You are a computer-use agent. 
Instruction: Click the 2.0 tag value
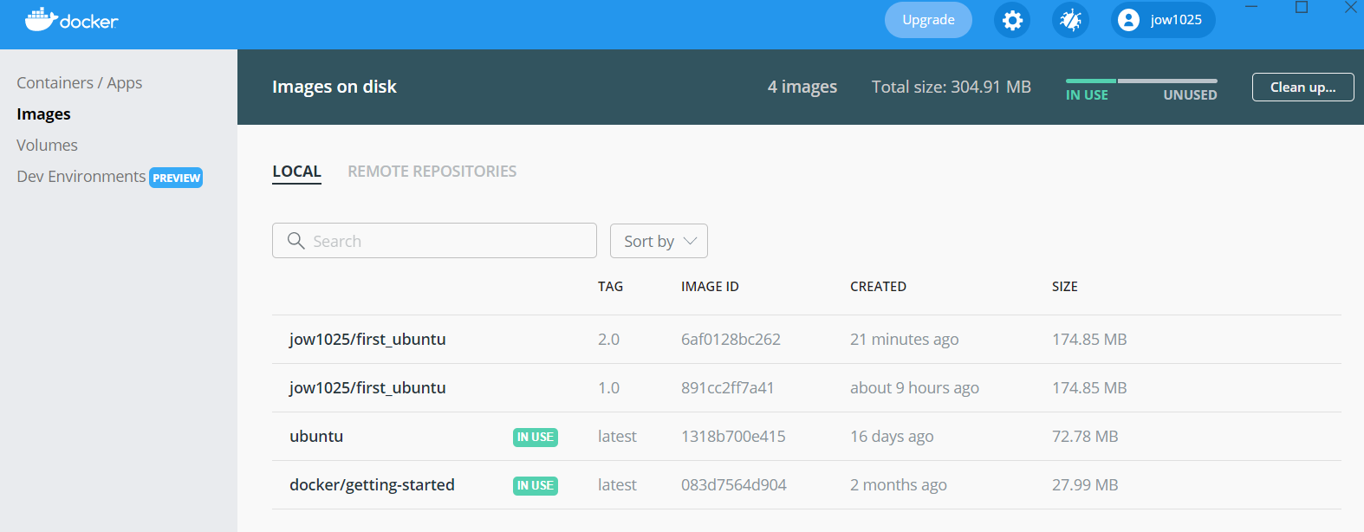point(608,340)
